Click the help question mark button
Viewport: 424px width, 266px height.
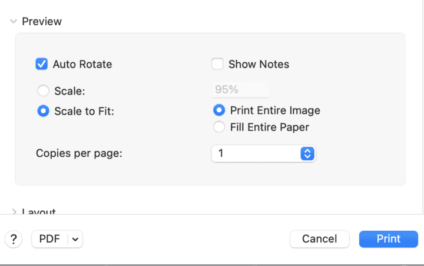[13, 239]
